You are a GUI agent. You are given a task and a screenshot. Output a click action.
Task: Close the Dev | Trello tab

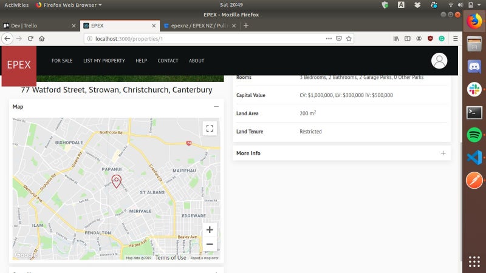(74, 25)
